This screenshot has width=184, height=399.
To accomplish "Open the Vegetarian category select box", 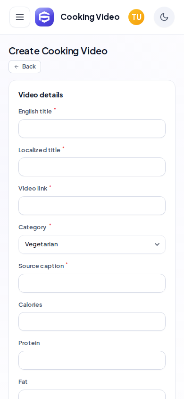I will coord(92,244).
